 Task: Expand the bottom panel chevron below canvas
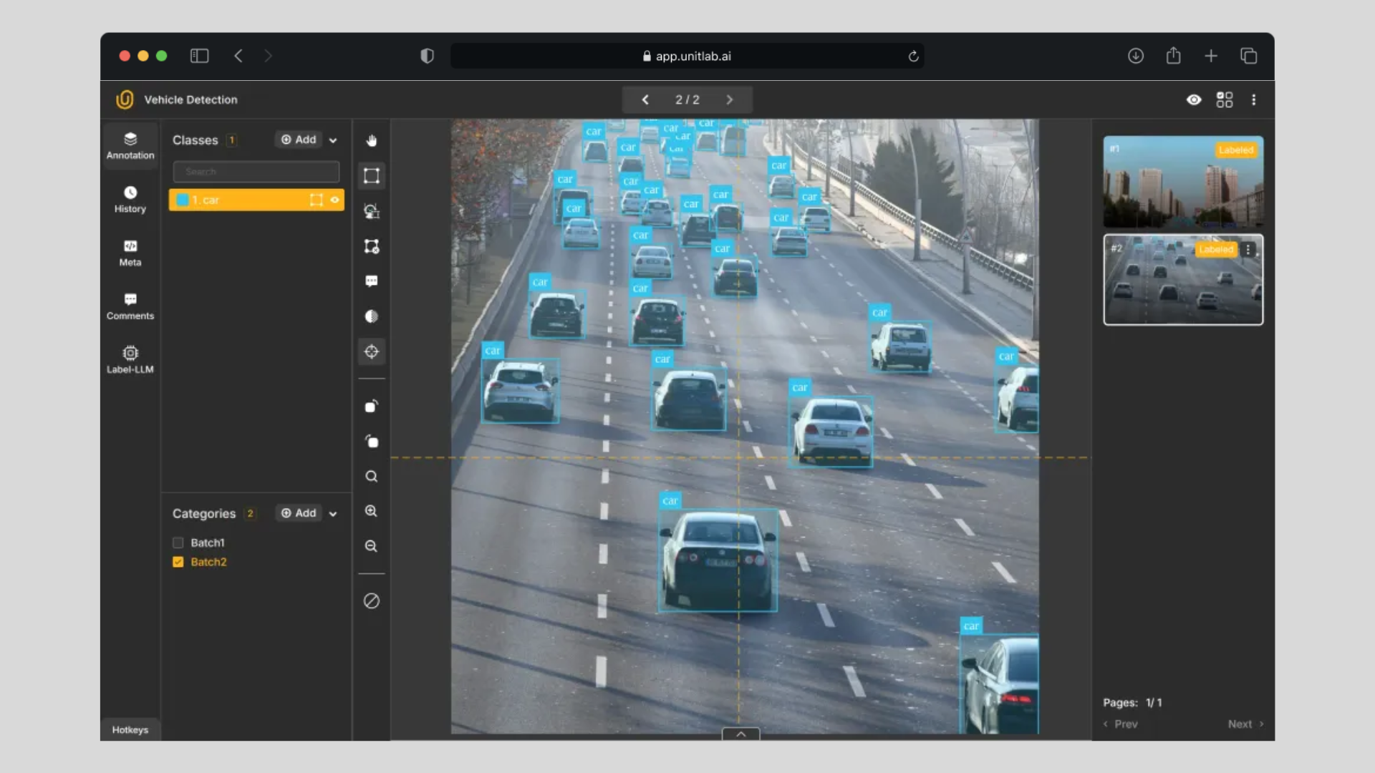click(x=740, y=734)
